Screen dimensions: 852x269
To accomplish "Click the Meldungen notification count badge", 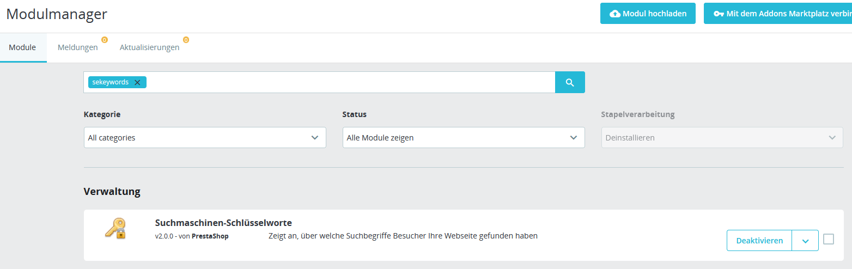I will (104, 40).
